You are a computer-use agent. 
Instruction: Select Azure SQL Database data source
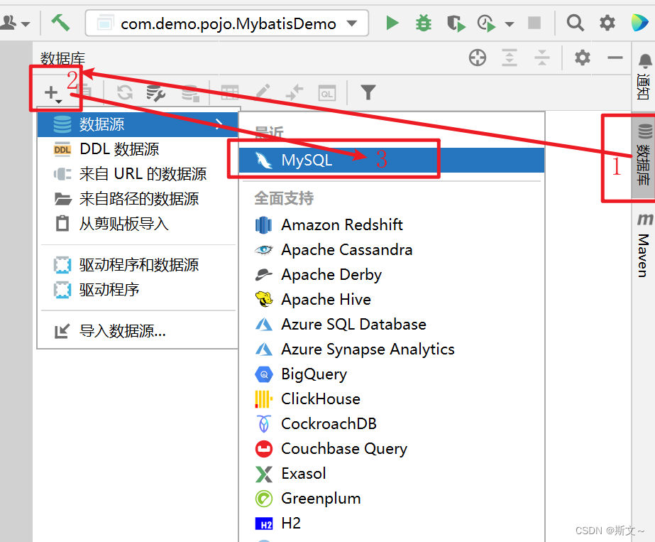pos(392,324)
